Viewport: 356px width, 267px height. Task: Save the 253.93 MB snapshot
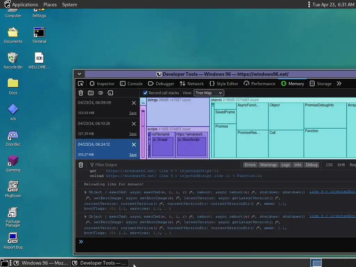(133, 113)
